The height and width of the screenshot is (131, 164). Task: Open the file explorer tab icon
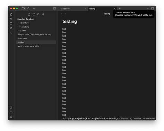(x=23, y=8)
